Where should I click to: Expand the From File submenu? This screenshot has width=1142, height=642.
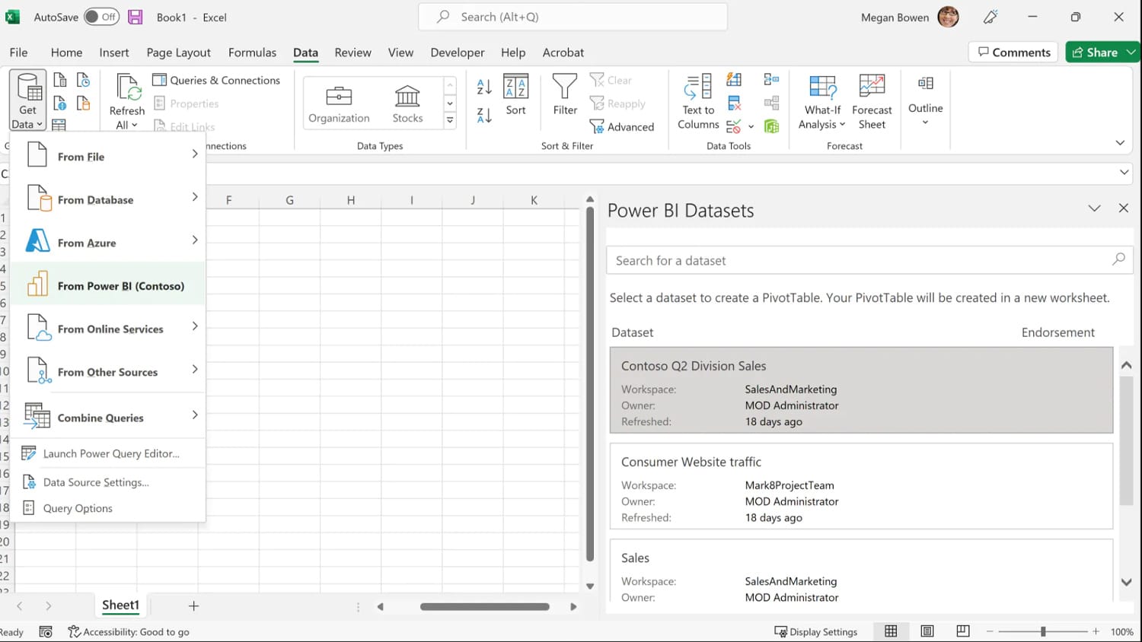point(109,156)
